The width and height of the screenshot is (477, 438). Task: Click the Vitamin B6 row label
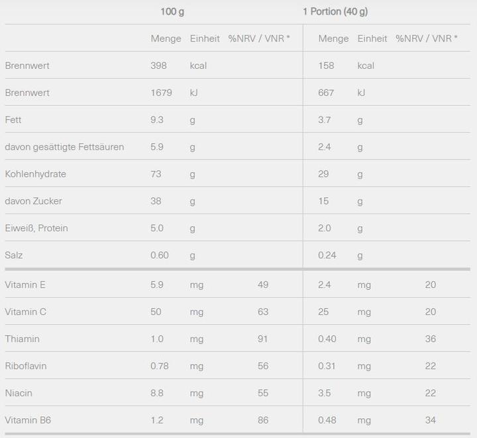pos(28,420)
